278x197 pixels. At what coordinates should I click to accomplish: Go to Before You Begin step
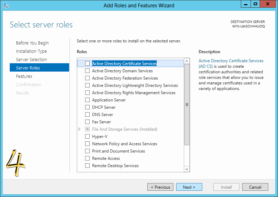pyautogui.click(x=32, y=43)
